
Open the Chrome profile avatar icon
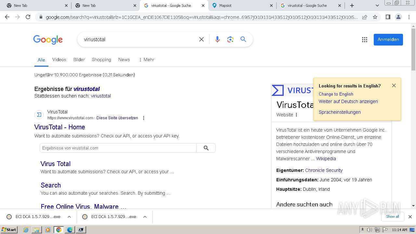point(398,17)
